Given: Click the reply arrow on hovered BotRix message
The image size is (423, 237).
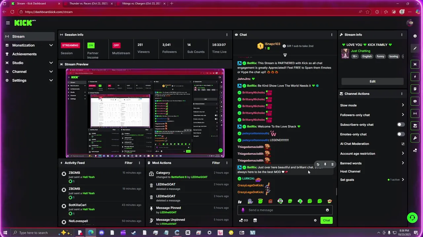Looking at the screenshot, I should [x=318, y=164].
